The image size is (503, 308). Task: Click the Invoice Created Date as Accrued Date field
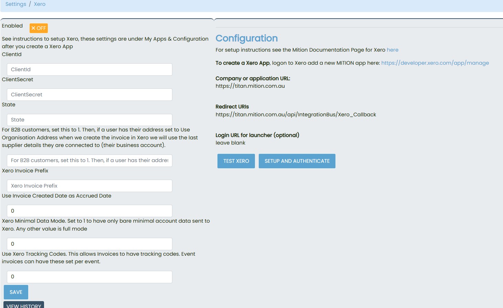[89, 211]
